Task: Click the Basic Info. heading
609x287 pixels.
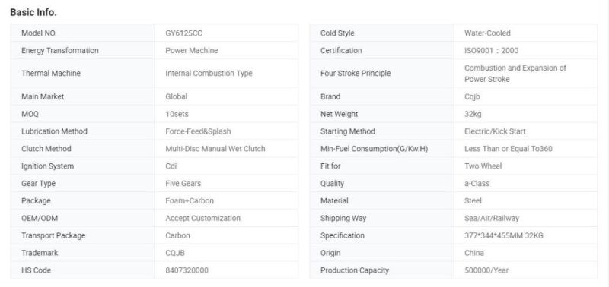Action: tap(33, 12)
